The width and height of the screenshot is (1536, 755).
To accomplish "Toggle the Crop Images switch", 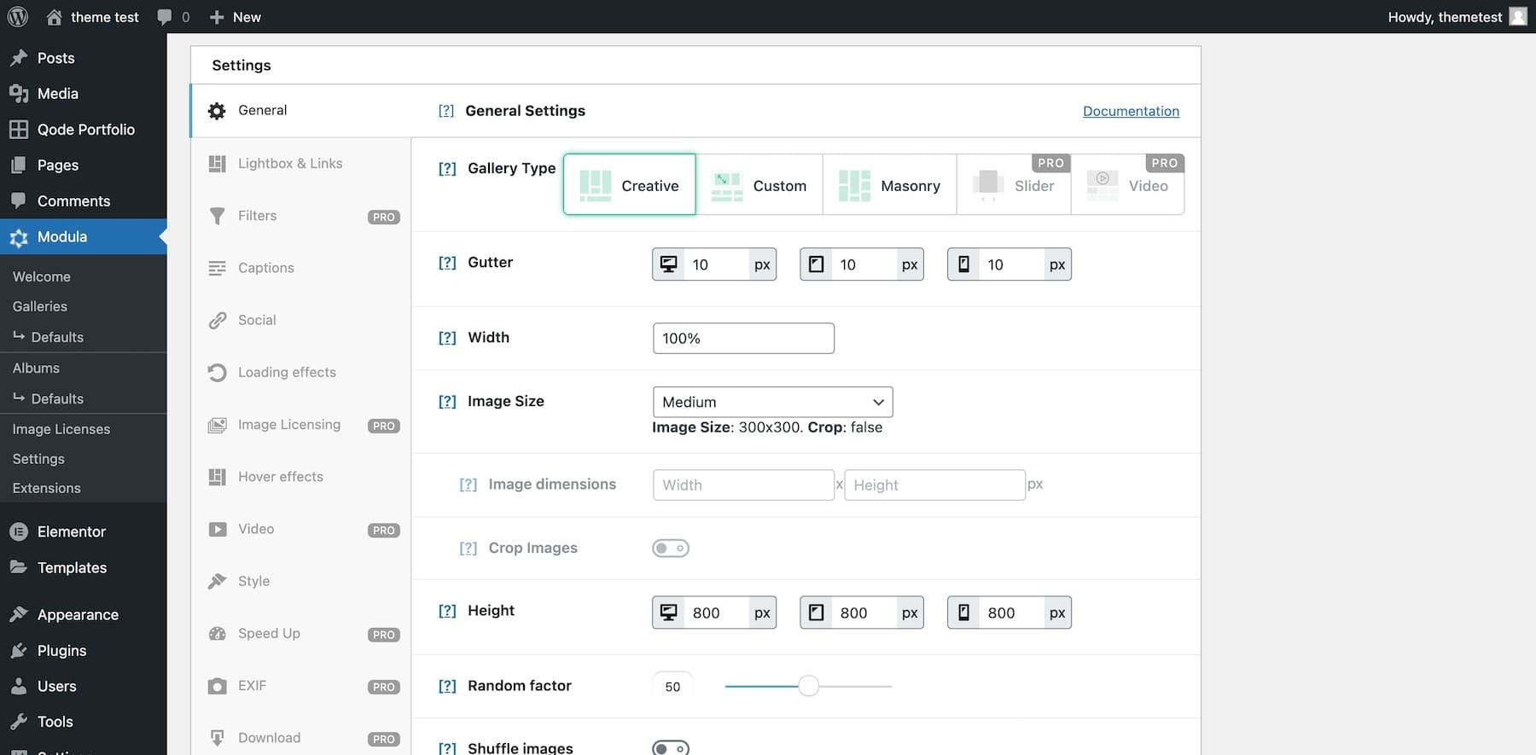I will [x=671, y=549].
